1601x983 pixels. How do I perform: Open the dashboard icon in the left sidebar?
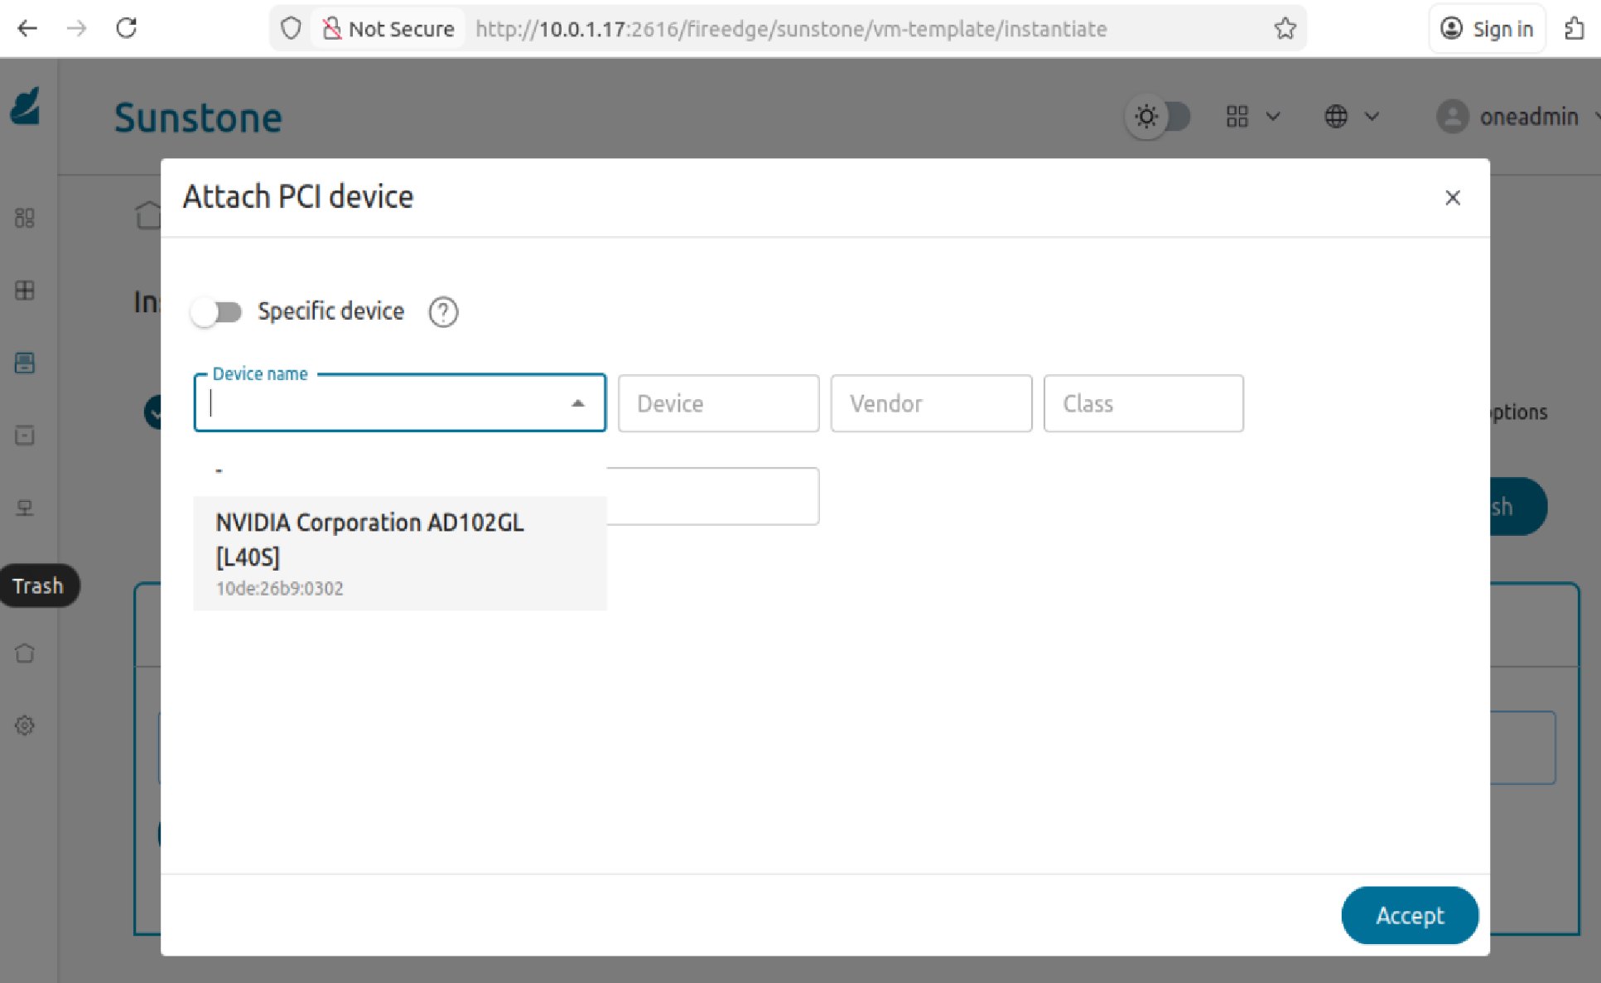pyautogui.click(x=25, y=218)
